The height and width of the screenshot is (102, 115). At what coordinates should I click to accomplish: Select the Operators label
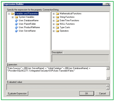click(x=64, y=31)
